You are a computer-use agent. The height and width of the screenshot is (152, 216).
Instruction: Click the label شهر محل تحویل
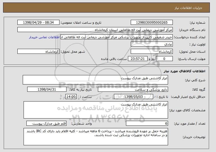click(x=73, y=52)
